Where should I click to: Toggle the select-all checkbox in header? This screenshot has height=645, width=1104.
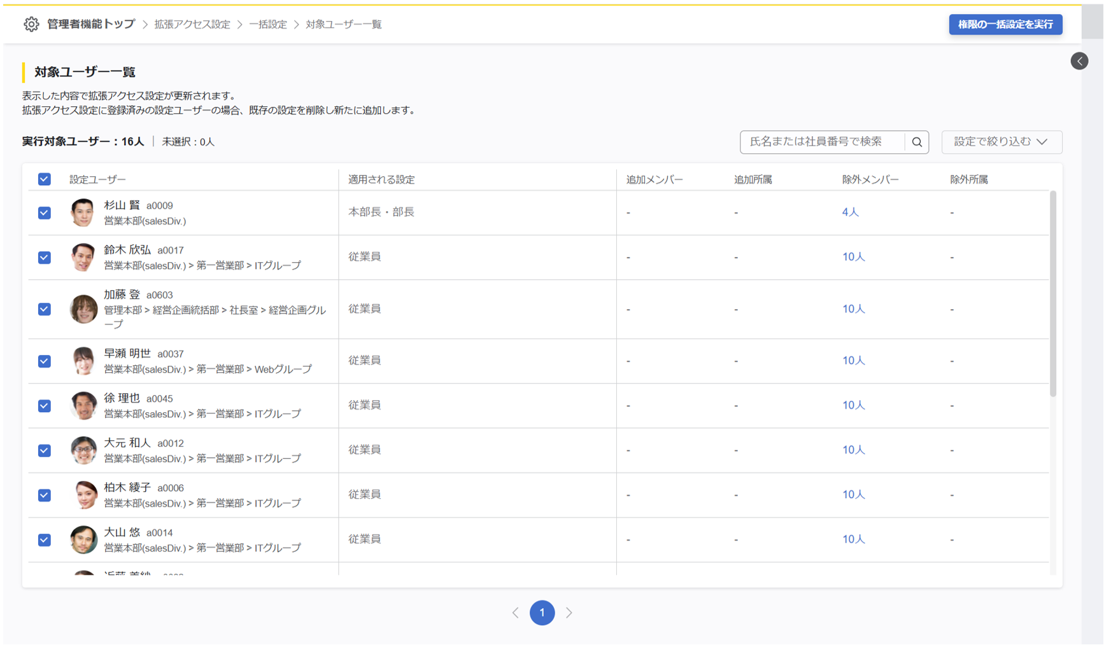click(44, 179)
